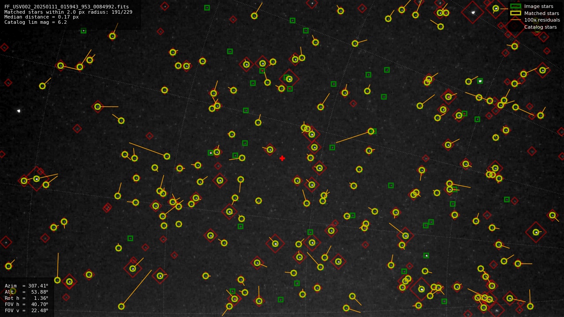Select the "Matched stars" legend label

[x=542, y=13]
